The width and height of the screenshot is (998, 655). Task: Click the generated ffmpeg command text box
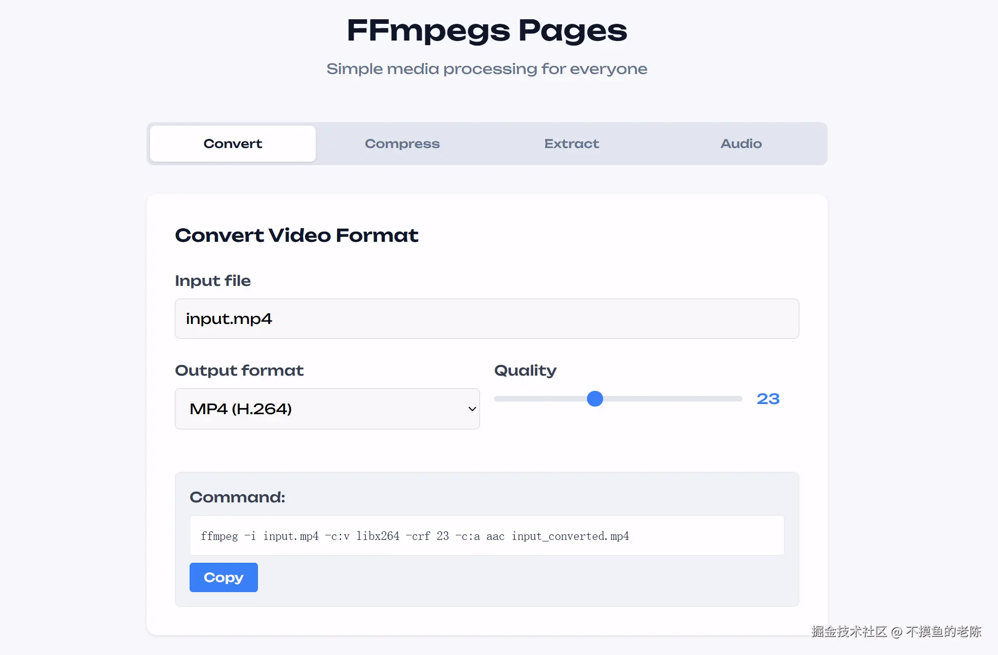486,536
